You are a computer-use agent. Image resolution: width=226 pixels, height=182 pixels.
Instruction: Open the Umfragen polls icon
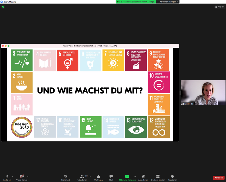(99, 176)
